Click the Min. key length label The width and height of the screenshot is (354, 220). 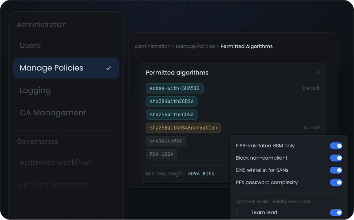[x=165, y=173]
